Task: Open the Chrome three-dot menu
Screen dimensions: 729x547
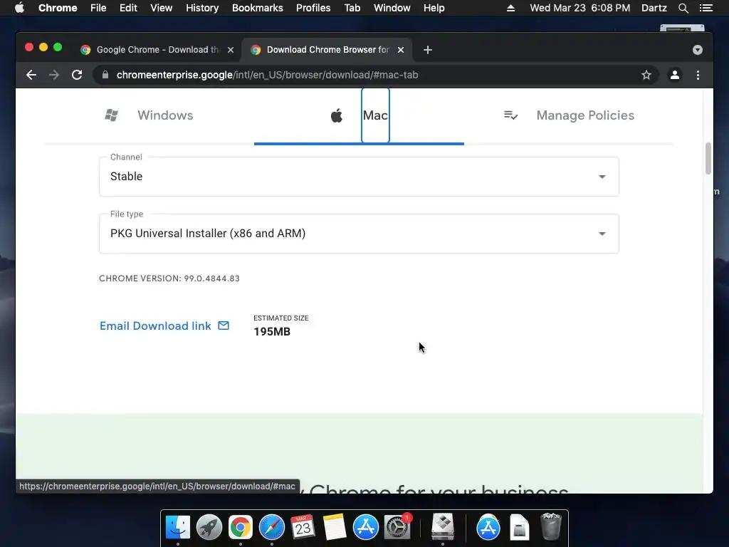Action: tap(698, 75)
